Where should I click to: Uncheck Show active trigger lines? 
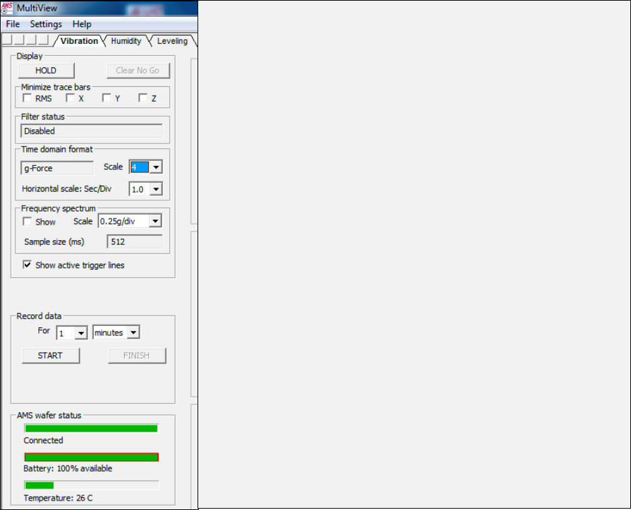tap(28, 264)
